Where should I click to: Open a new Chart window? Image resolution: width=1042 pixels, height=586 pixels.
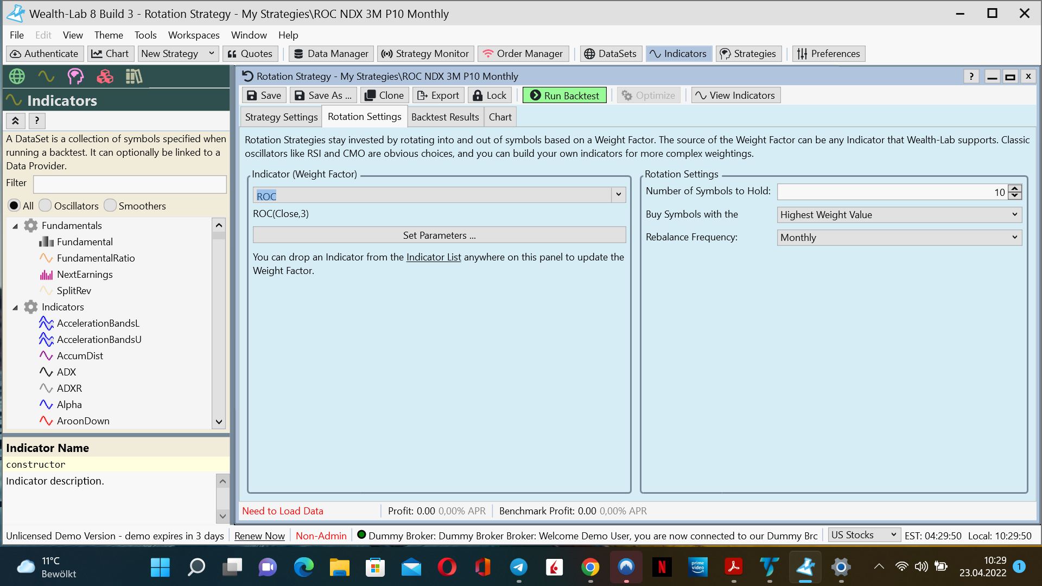[x=110, y=54]
